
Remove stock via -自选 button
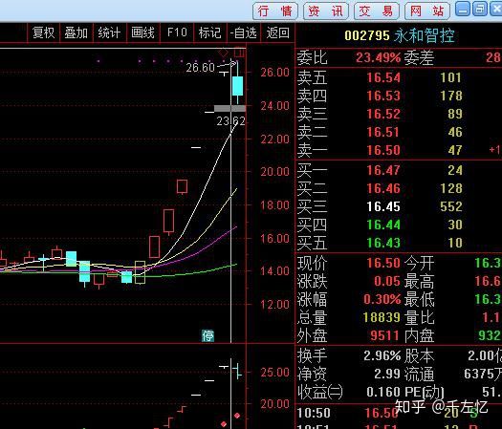pyautogui.click(x=244, y=32)
